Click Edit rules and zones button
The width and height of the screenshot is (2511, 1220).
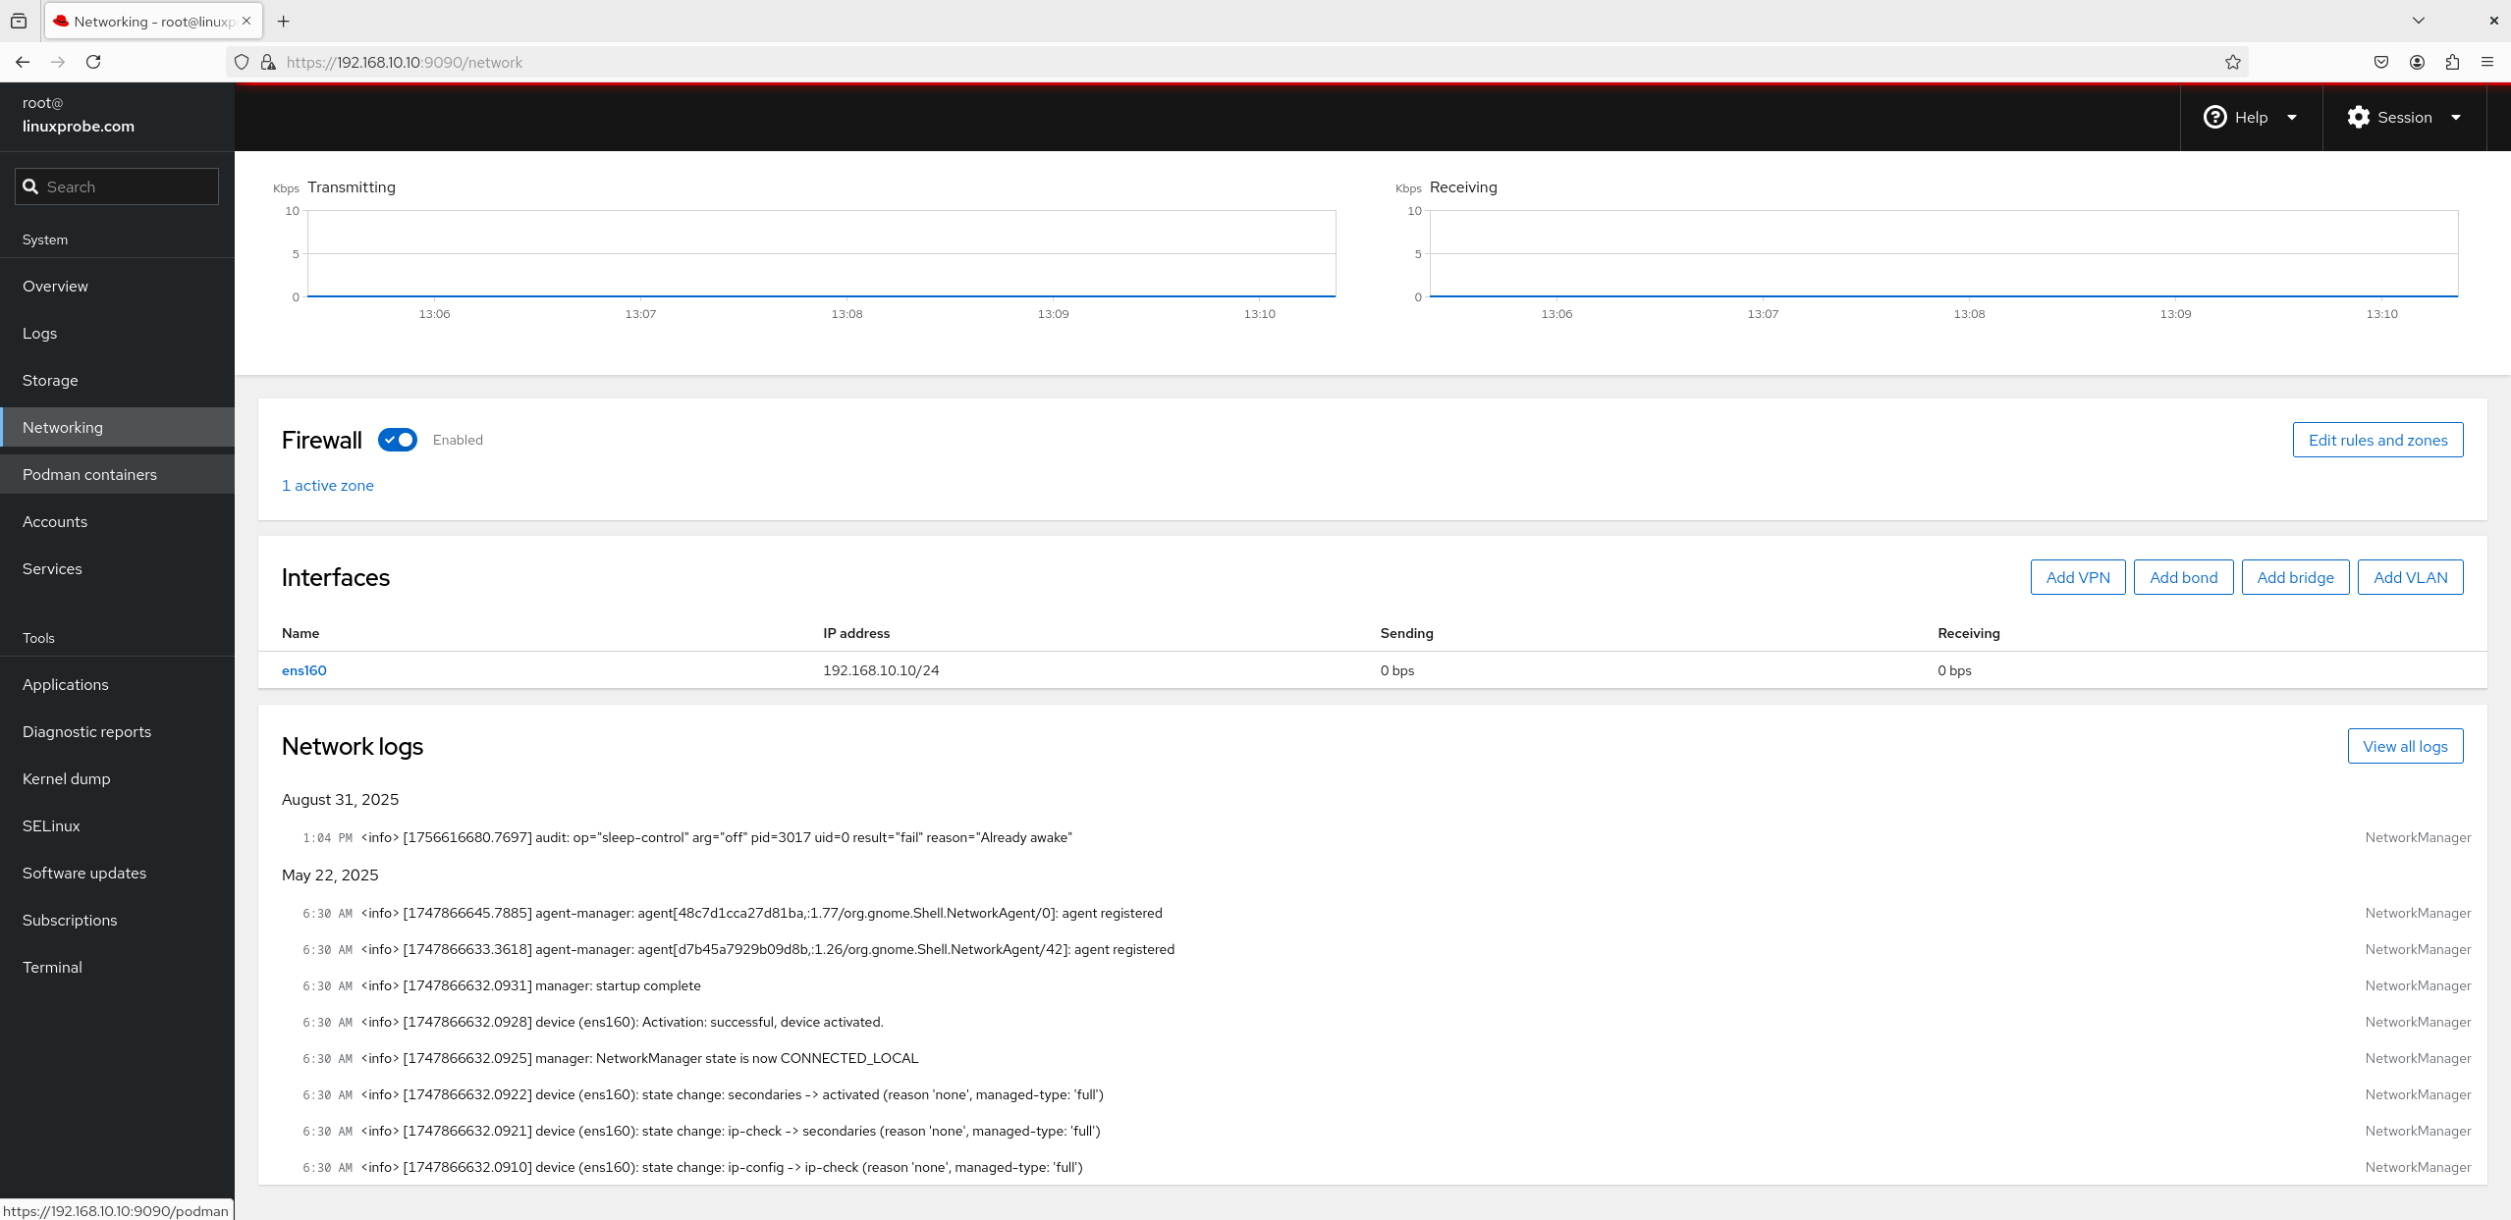2377,440
